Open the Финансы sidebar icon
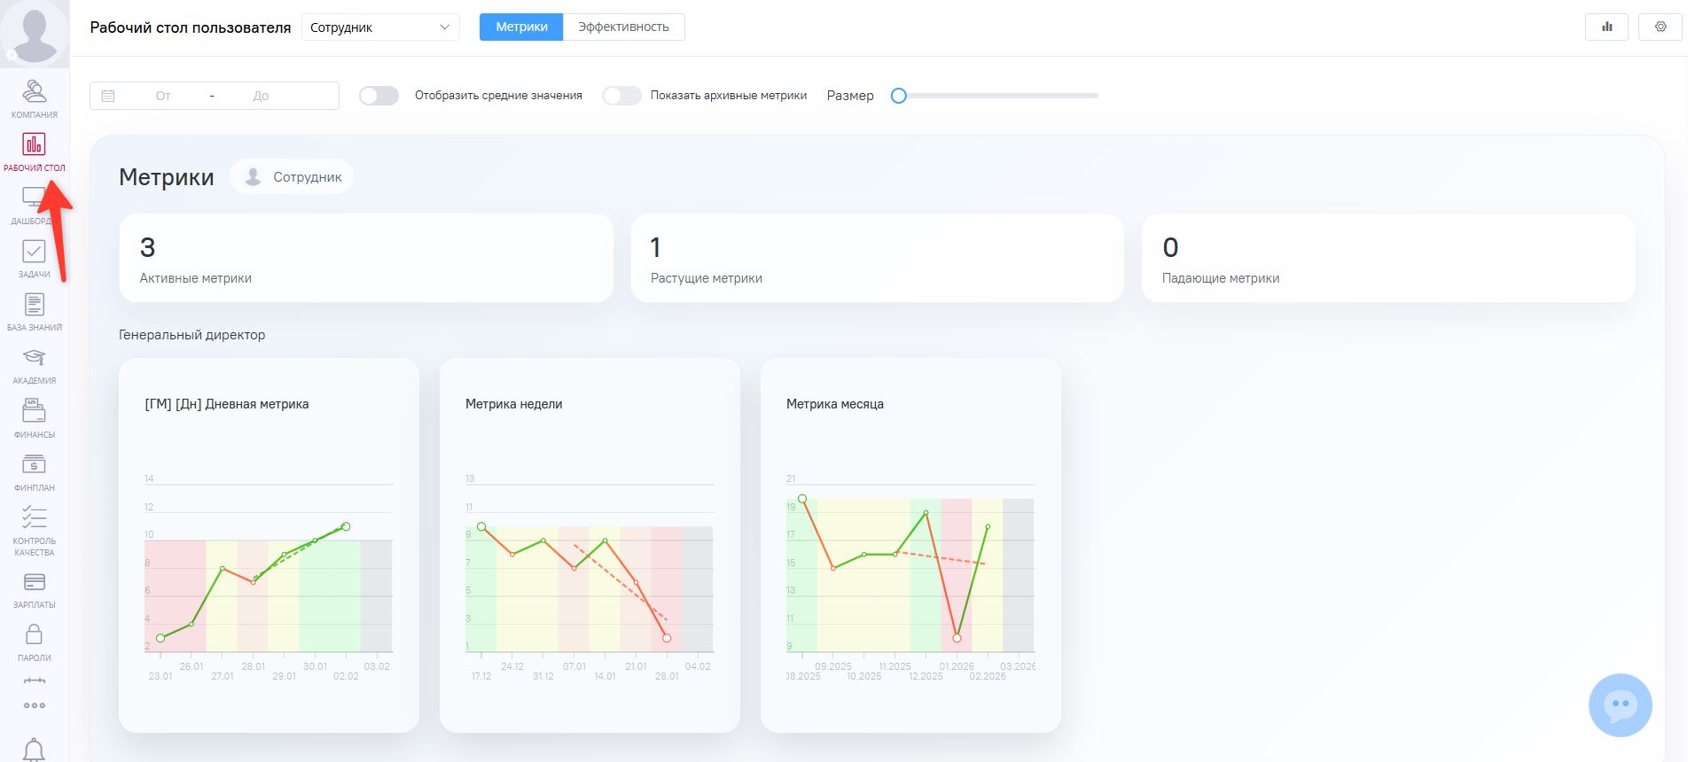Image resolution: width=1688 pixels, height=762 pixels. [x=34, y=418]
